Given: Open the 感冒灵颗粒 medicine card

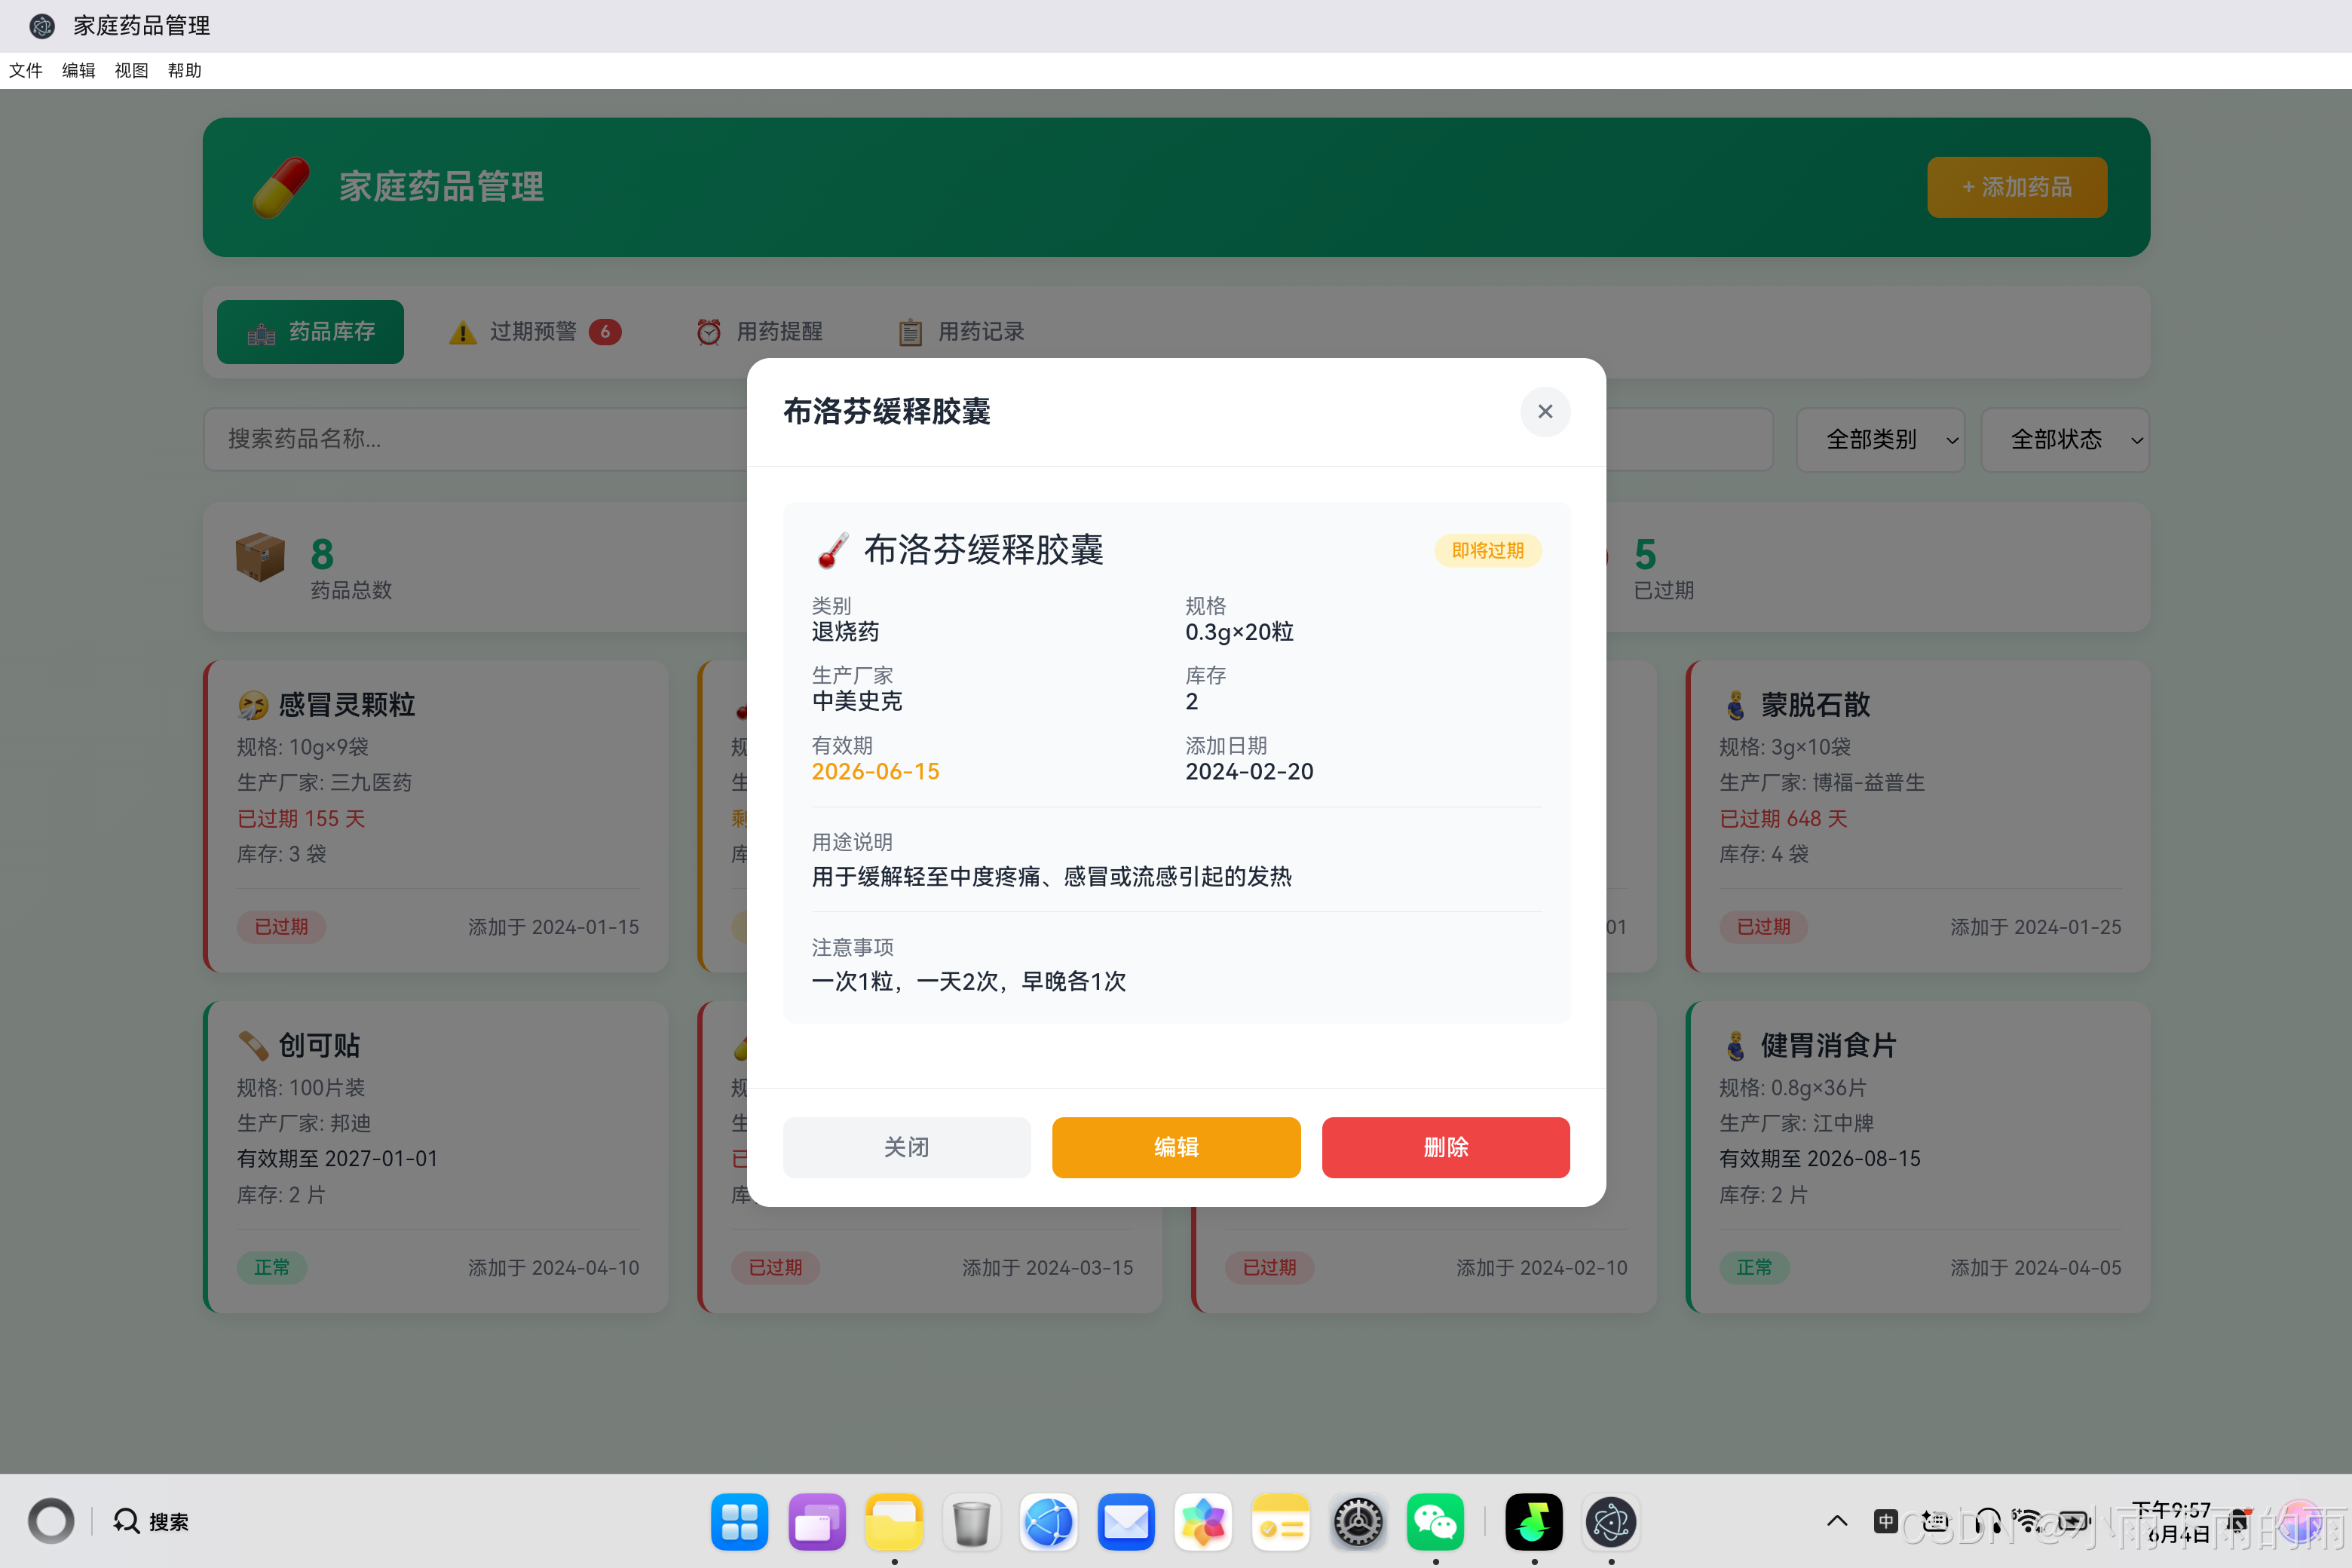Looking at the screenshot, I should point(436,816).
